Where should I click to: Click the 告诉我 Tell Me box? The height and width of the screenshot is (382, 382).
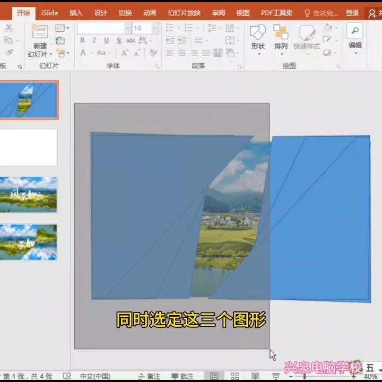321,13
